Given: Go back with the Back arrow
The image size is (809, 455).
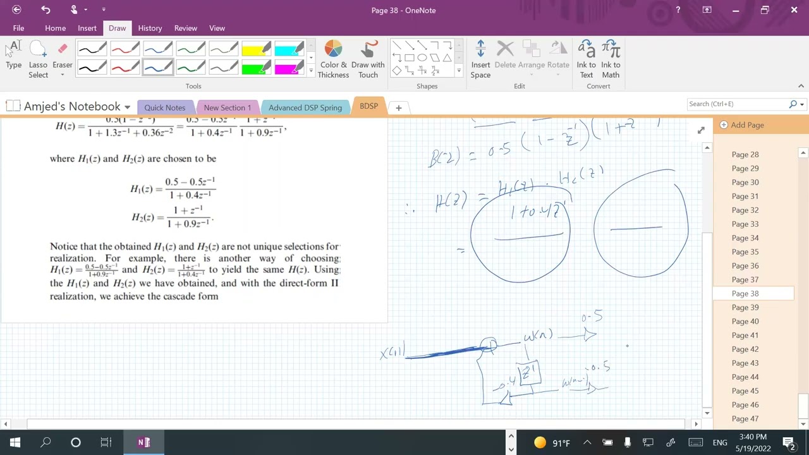Looking at the screenshot, I should (x=16, y=10).
